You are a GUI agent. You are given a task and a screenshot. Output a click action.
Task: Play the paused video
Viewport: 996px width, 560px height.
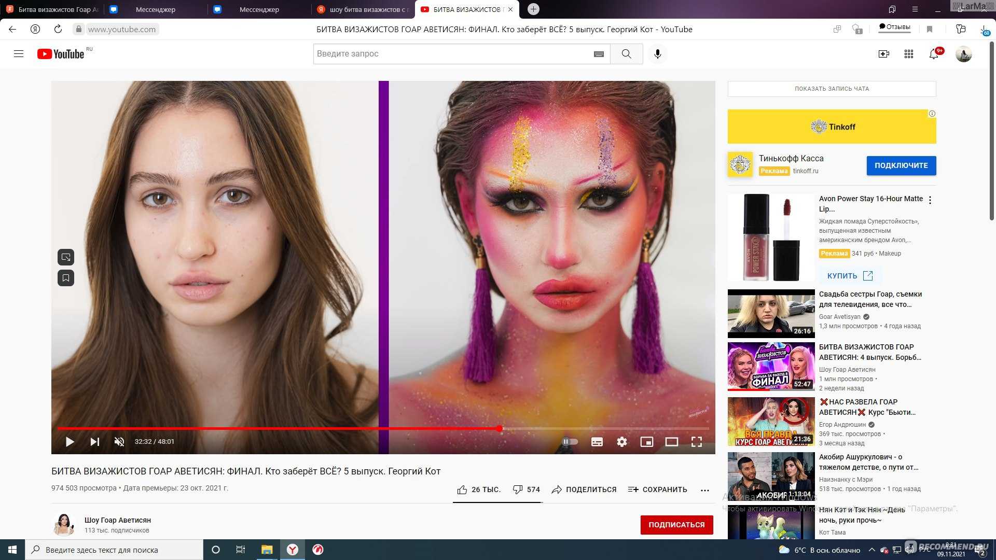(70, 442)
